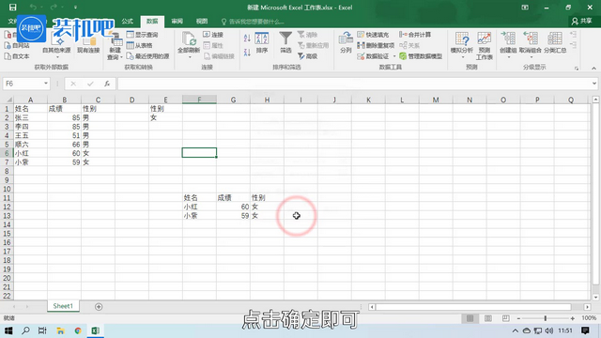
Task: Open the 分级显示 dialog launcher
Action: 577,69
